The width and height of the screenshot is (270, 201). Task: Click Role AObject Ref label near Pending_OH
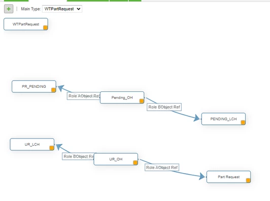tap(84, 96)
